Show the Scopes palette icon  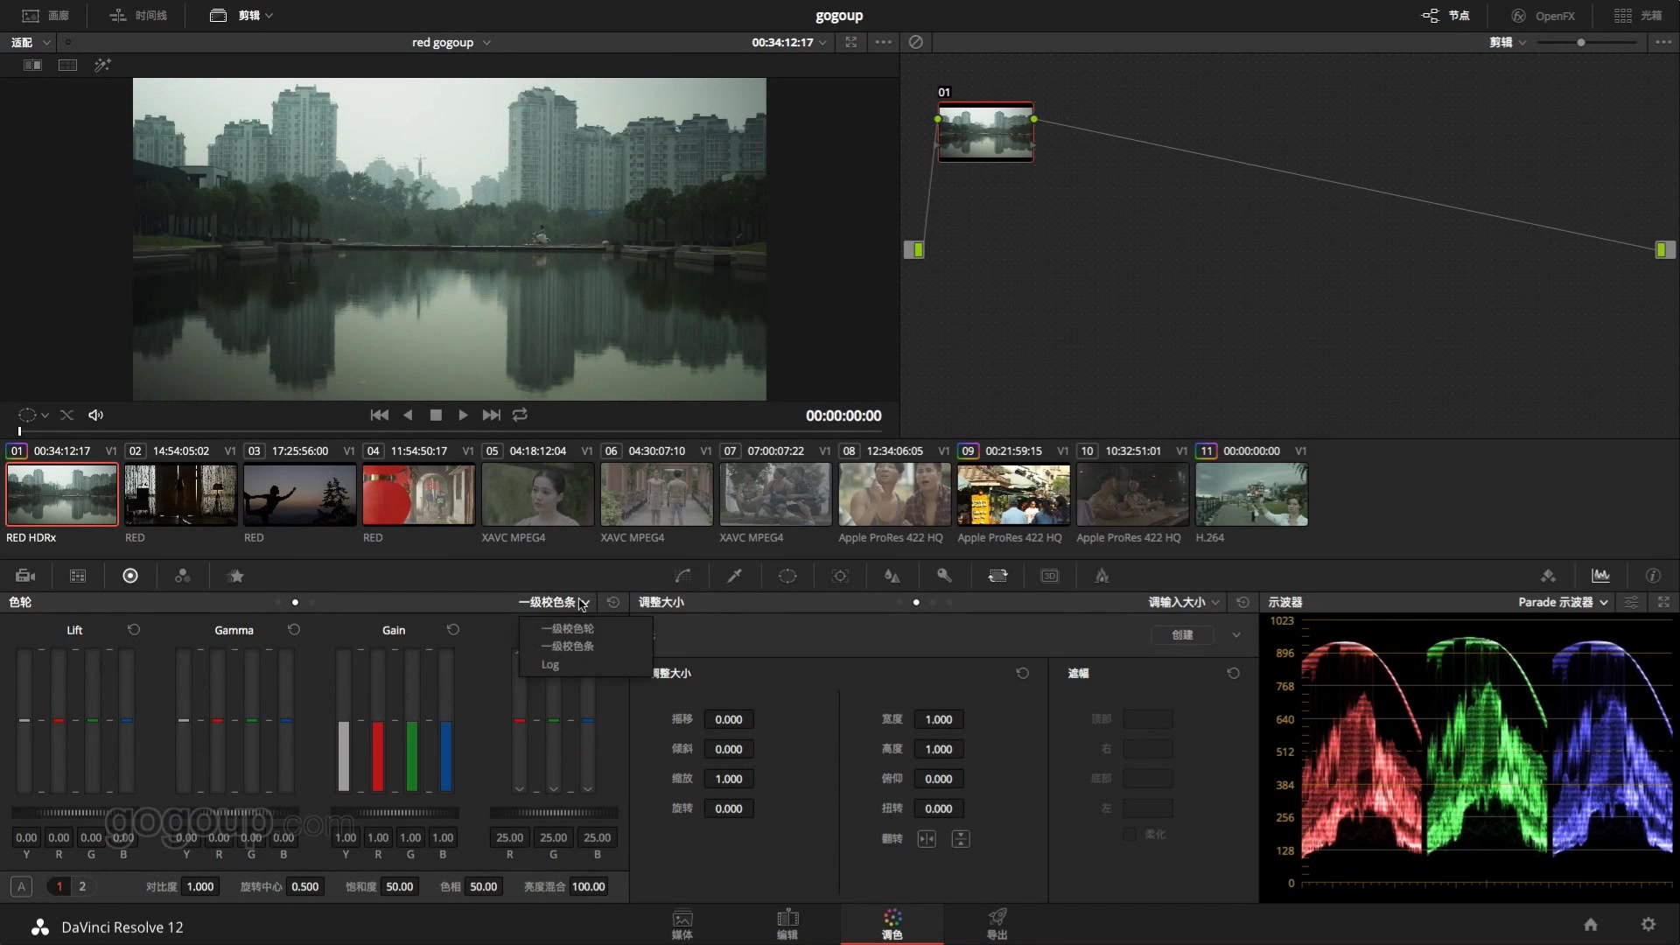pos(1600,576)
